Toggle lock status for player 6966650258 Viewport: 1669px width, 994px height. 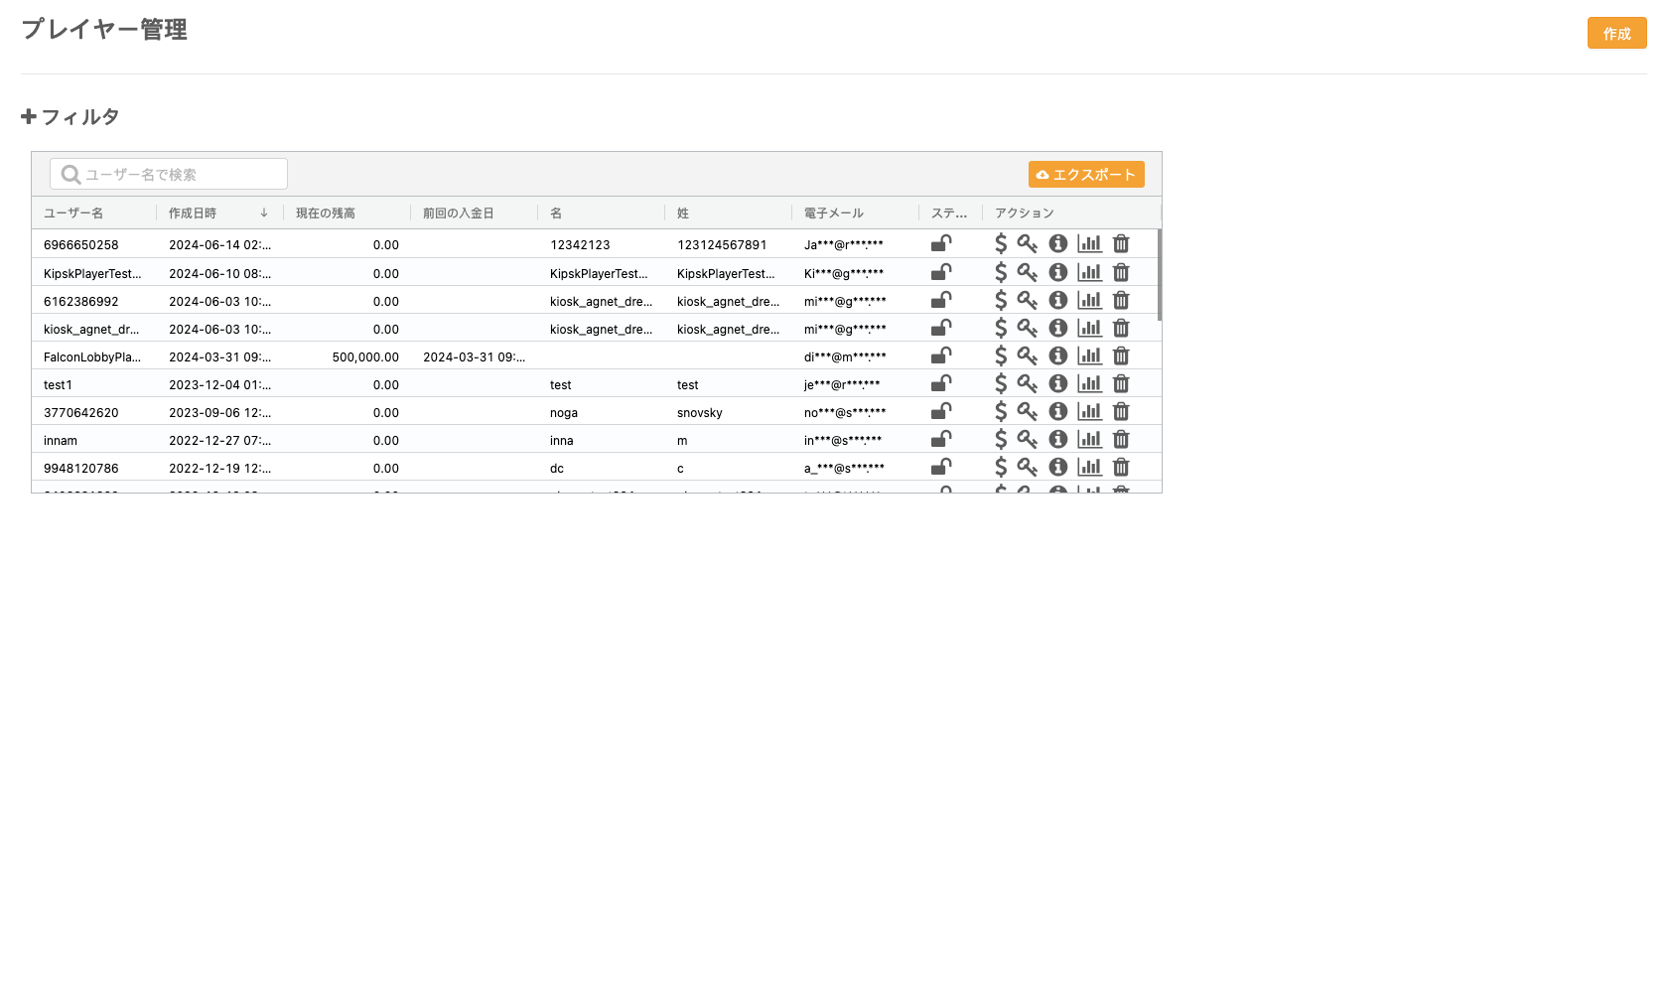click(x=941, y=243)
